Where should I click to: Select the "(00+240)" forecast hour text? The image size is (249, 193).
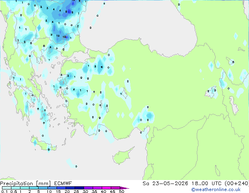point(237,184)
